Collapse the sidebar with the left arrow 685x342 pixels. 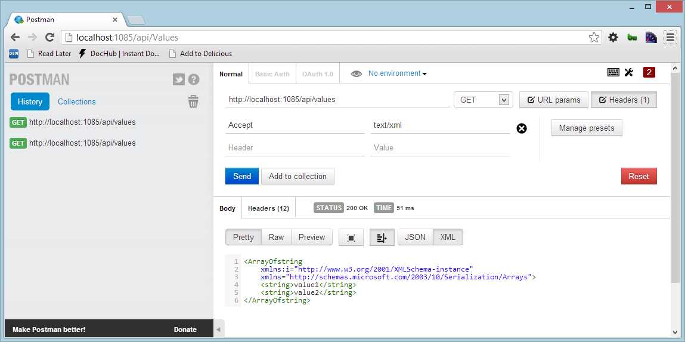218,329
